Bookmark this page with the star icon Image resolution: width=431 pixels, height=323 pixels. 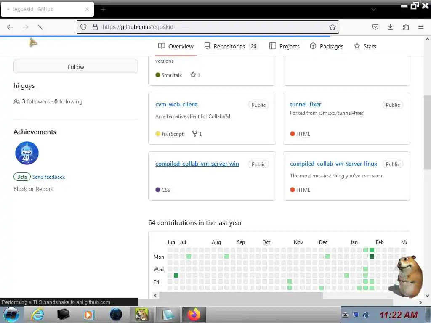click(x=333, y=27)
